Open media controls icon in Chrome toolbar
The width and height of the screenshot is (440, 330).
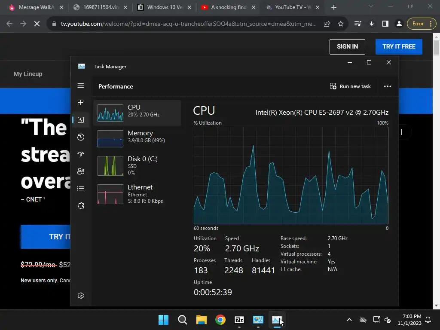(x=357, y=24)
